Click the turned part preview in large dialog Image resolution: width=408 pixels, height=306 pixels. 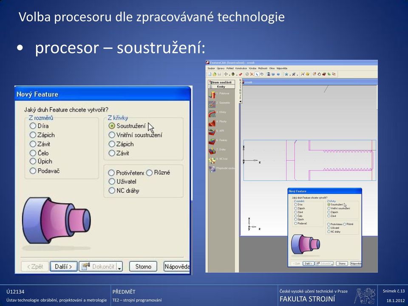click(57, 220)
